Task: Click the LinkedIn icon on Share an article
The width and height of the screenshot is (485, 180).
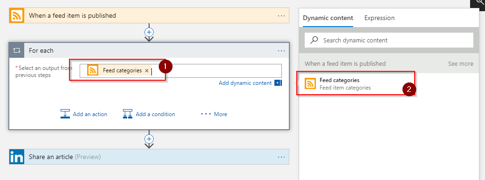Action: (x=17, y=157)
